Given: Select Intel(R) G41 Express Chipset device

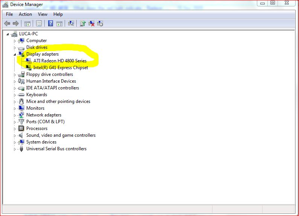Looking at the screenshot, I should coord(61,68).
